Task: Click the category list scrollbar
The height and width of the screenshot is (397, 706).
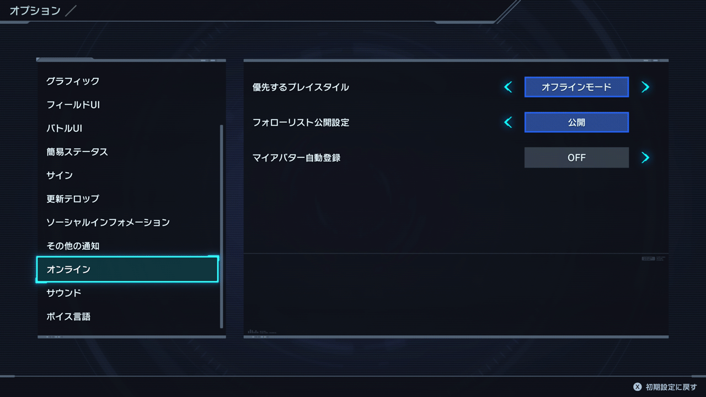Action: 222,226
